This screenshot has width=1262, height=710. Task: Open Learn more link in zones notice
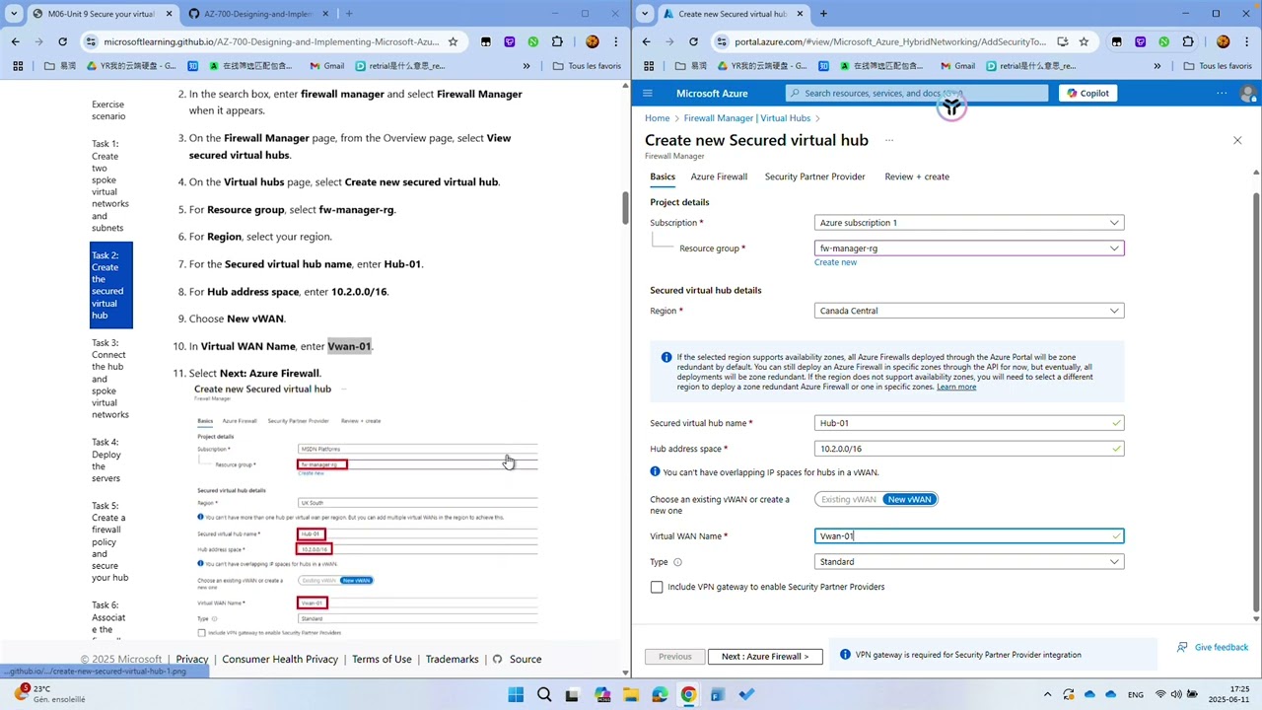click(x=956, y=387)
